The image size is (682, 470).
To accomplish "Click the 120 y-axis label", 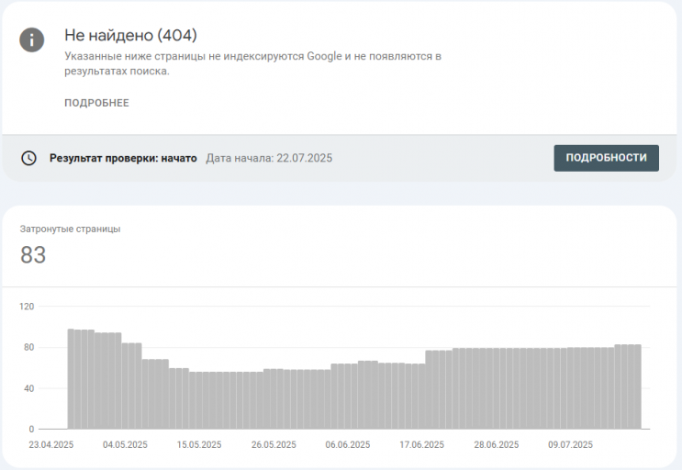I will click(27, 307).
